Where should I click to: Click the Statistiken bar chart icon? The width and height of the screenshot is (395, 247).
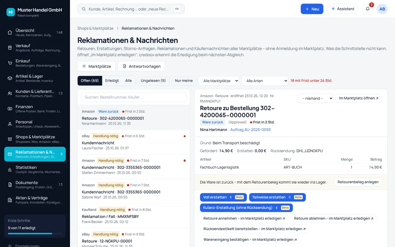[x=10, y=169]
